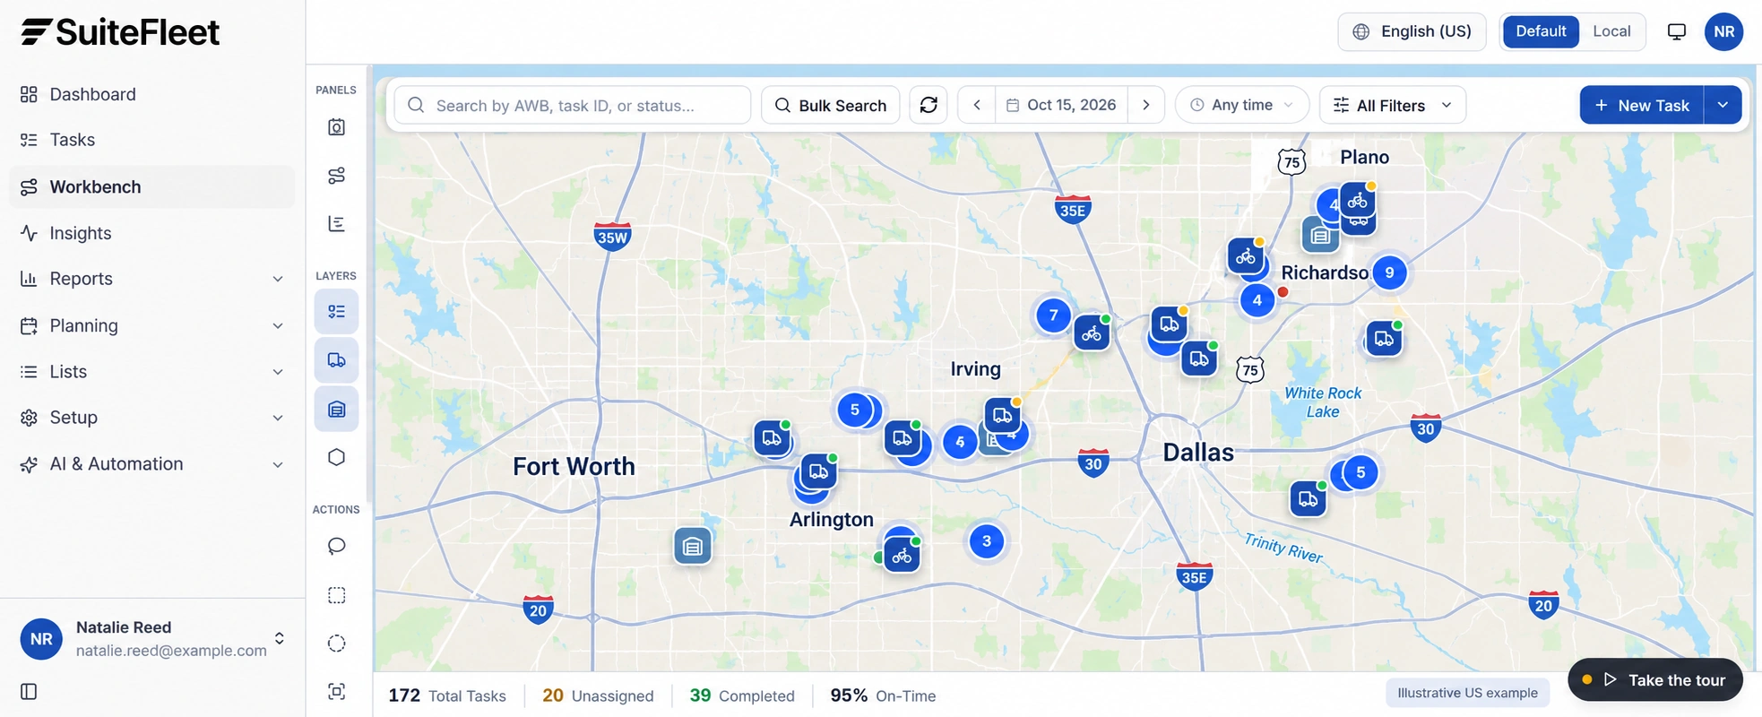Toggle the hubs building layer
Screen dimensions: 1762x717
pyautogui.click(x=336, y=409)
